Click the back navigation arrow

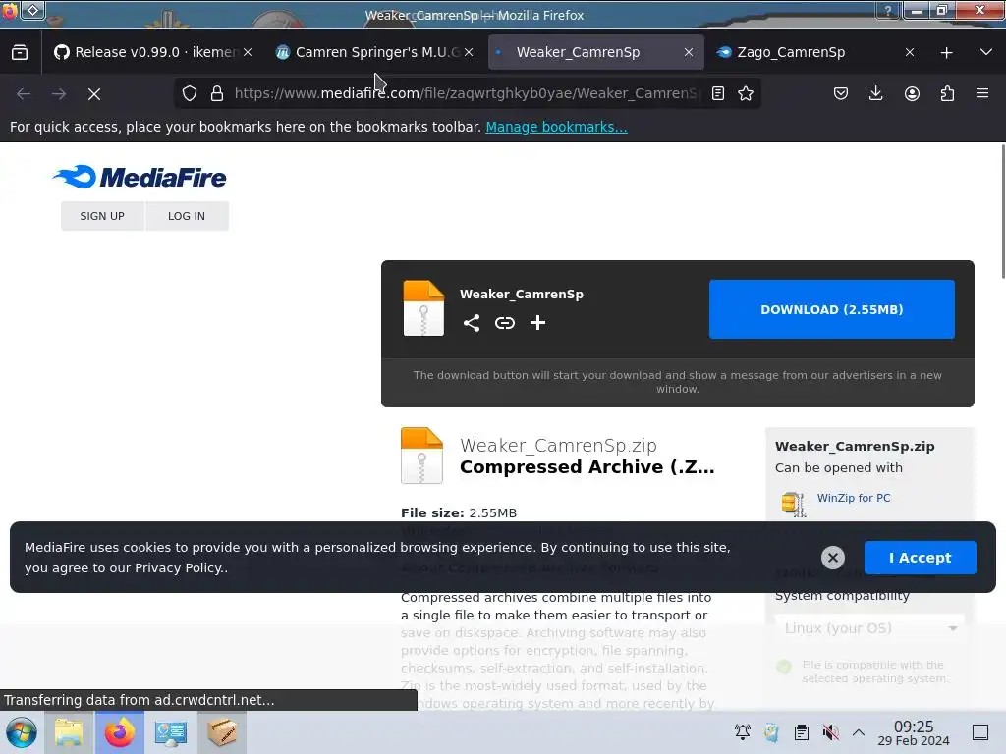tap(24, 93)
